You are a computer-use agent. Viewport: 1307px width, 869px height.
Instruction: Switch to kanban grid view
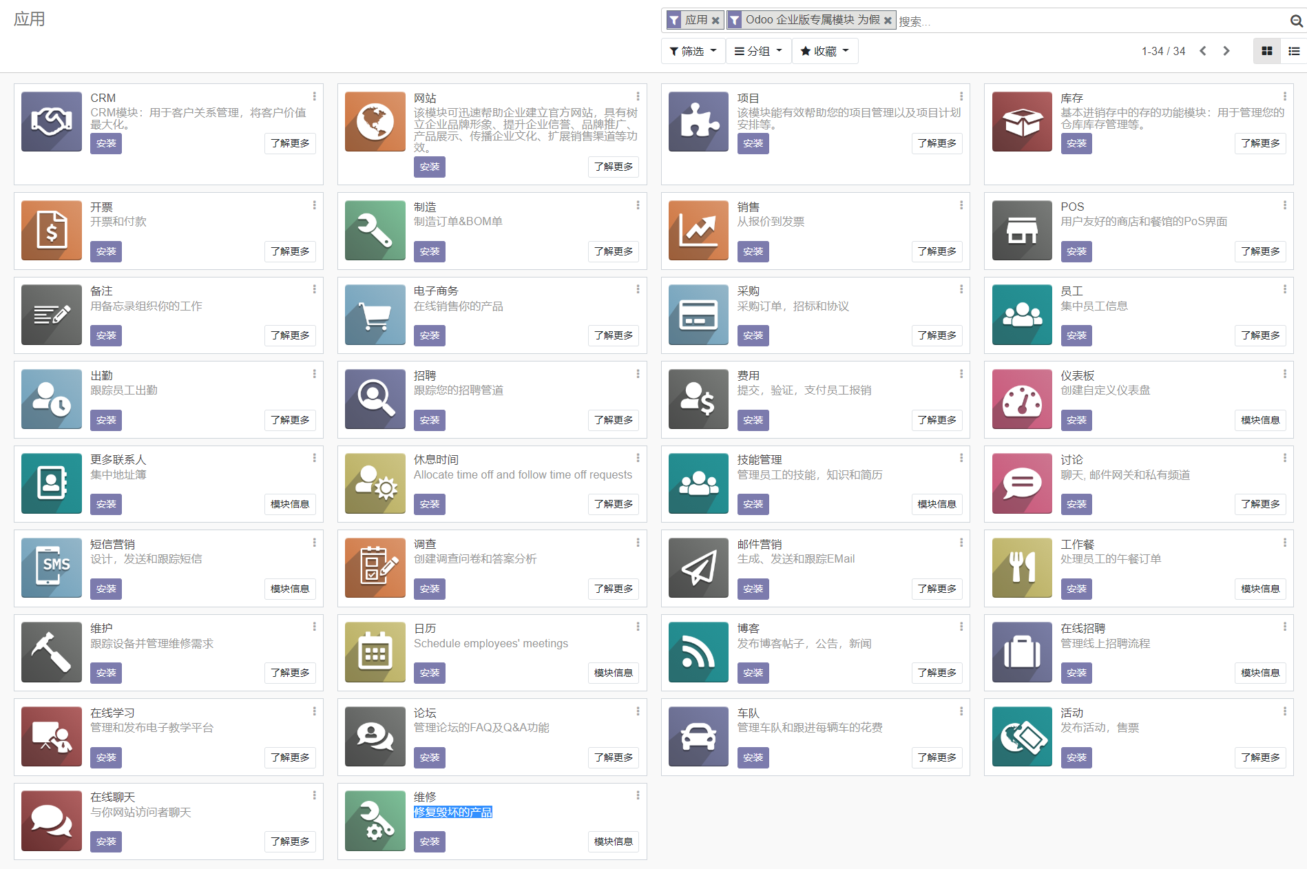(x=1266, y=51)
